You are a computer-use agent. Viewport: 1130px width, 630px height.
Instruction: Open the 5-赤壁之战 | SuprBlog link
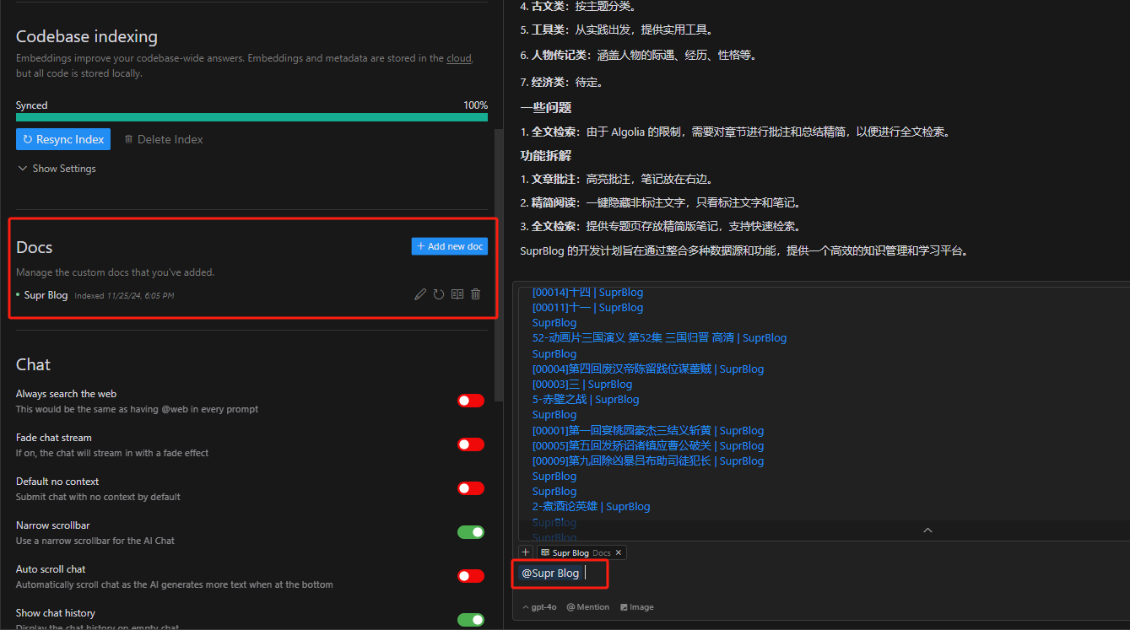point(586,400)
